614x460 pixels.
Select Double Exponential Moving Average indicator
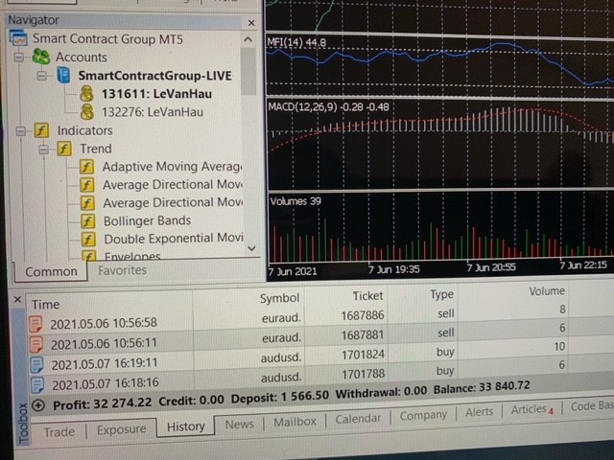(x=174, y=239)
